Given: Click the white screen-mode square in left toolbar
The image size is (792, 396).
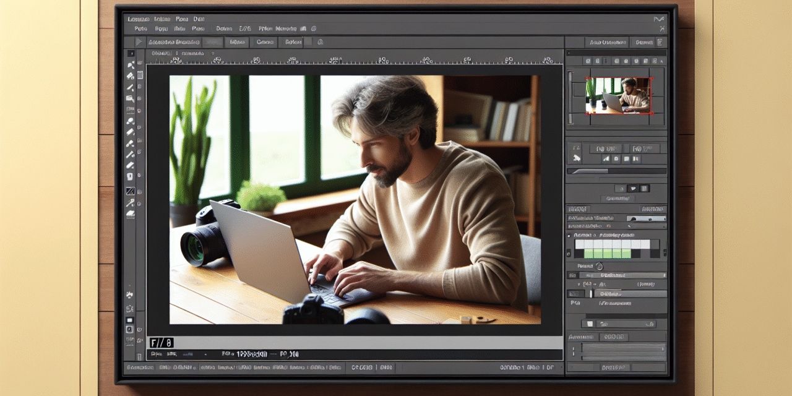Looking at the screenshot, I should click(131, 320).
